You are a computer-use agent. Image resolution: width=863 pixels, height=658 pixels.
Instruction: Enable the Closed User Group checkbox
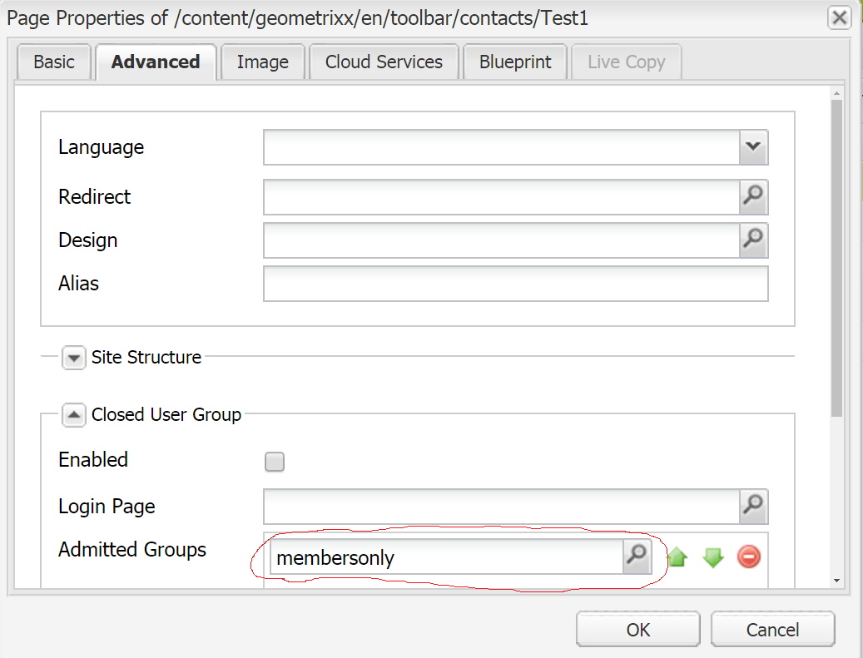[275, 462]
